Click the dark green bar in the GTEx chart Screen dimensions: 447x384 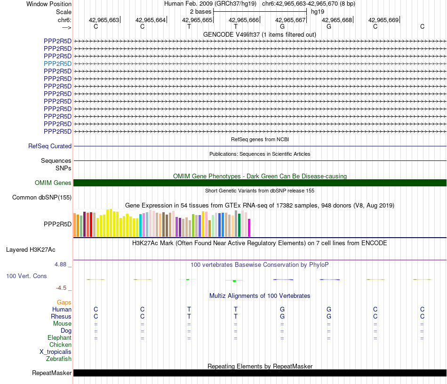(x=239, y=225)
